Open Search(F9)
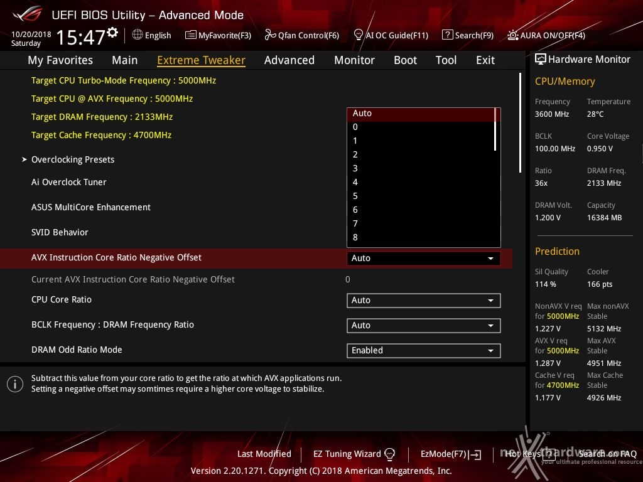Image resolution: width=643 pixels, height=482 pixels. pos(468,35)
